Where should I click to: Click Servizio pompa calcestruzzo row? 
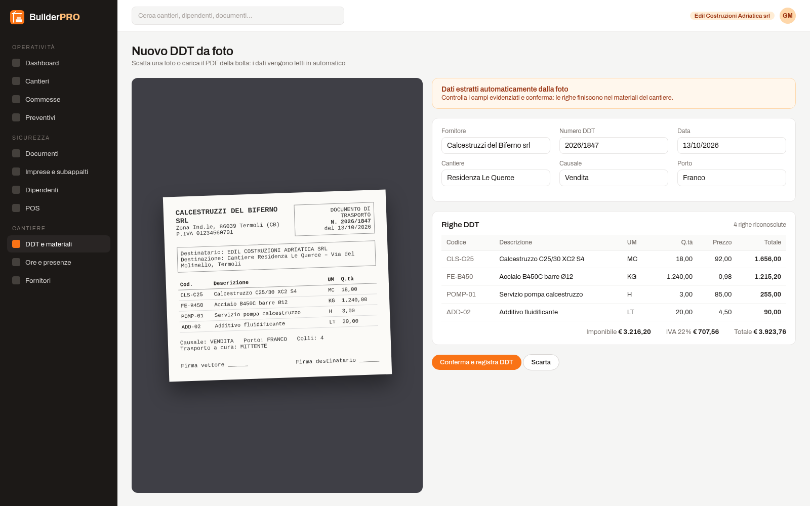point(614,294)
